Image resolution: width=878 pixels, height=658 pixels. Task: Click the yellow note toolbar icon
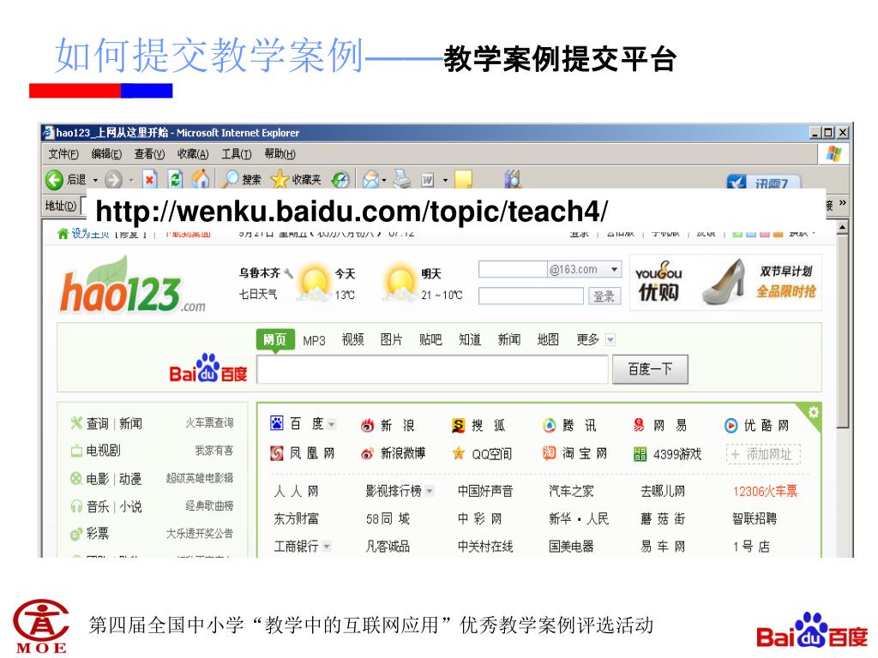point(463,180)
